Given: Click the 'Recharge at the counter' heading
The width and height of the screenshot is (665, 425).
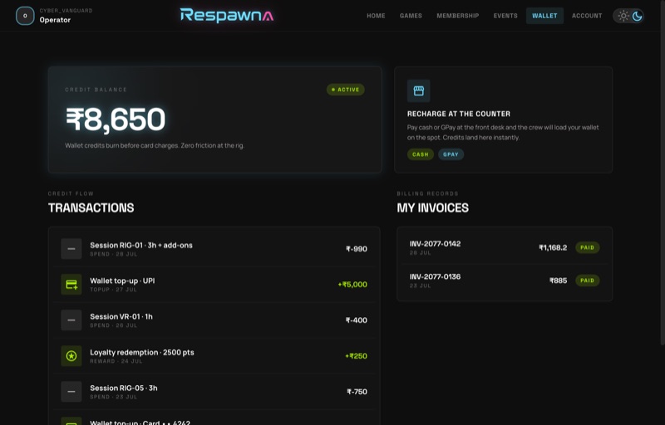Looking at the screenshot, I should [x=459, y=114].
